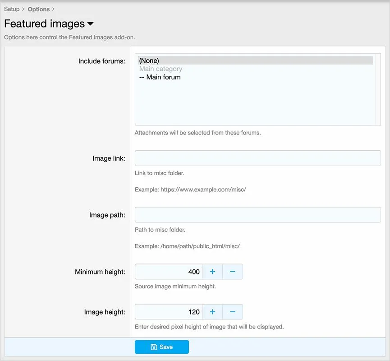Click the Minimum height number field
The image size is (390, 361).
(169, 272)
